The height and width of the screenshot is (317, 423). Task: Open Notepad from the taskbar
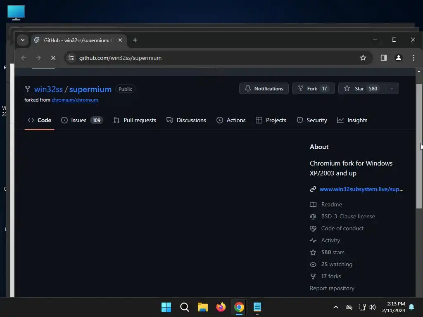pyautogui.click(x=257, y=307)
